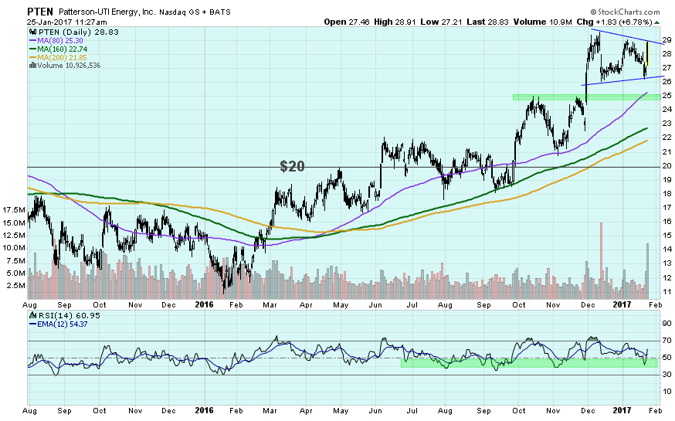Click the 11 label on the price axis
The image size is (675, 421).
(667, 292)
